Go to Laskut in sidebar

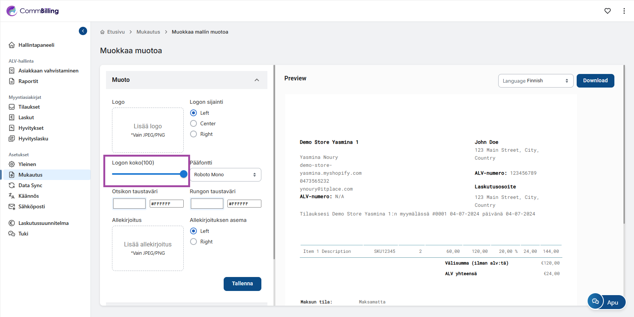[26, 117]
